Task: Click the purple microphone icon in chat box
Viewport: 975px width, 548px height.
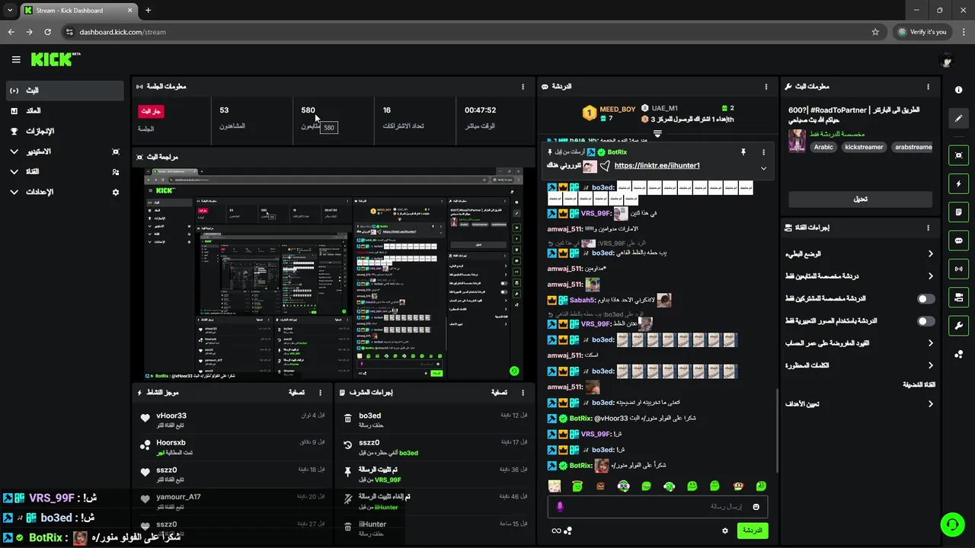Action: click(560, 507)
